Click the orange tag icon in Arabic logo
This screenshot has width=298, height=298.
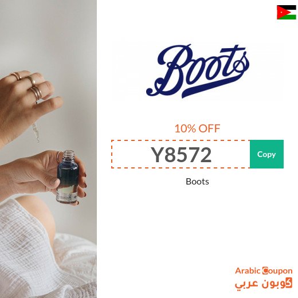click(x=289, y=283)
